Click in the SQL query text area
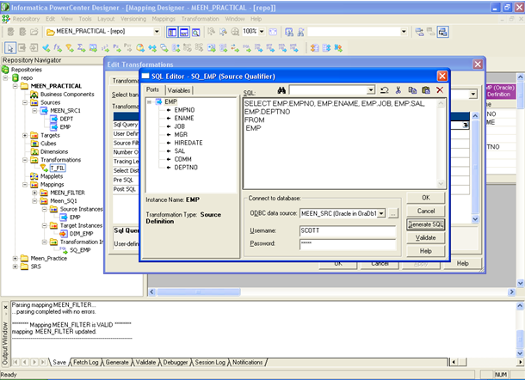This screenshot has width=525, height=380. pos(340,144)
